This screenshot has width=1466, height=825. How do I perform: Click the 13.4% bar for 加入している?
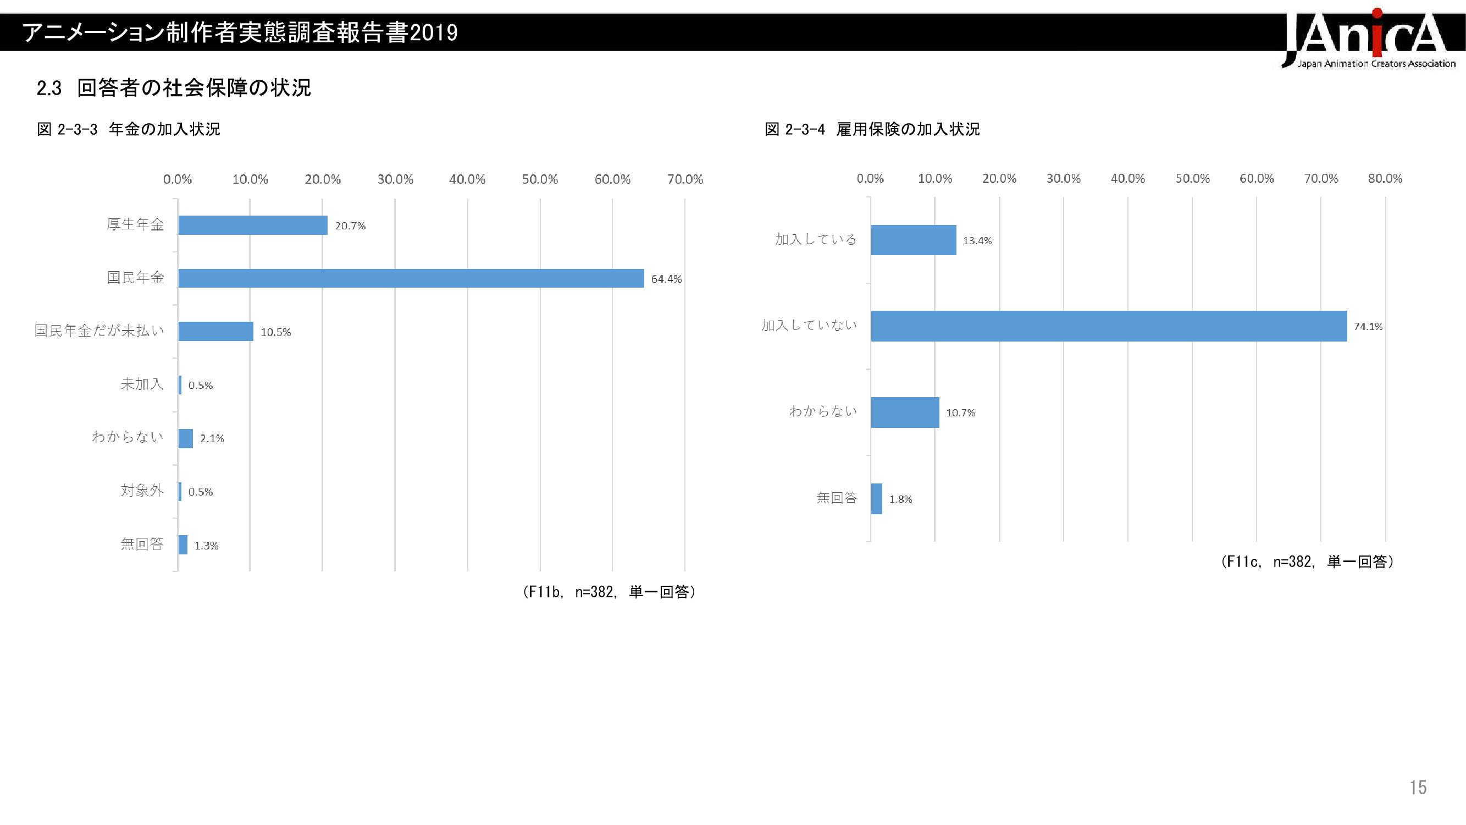pos(914,240)
